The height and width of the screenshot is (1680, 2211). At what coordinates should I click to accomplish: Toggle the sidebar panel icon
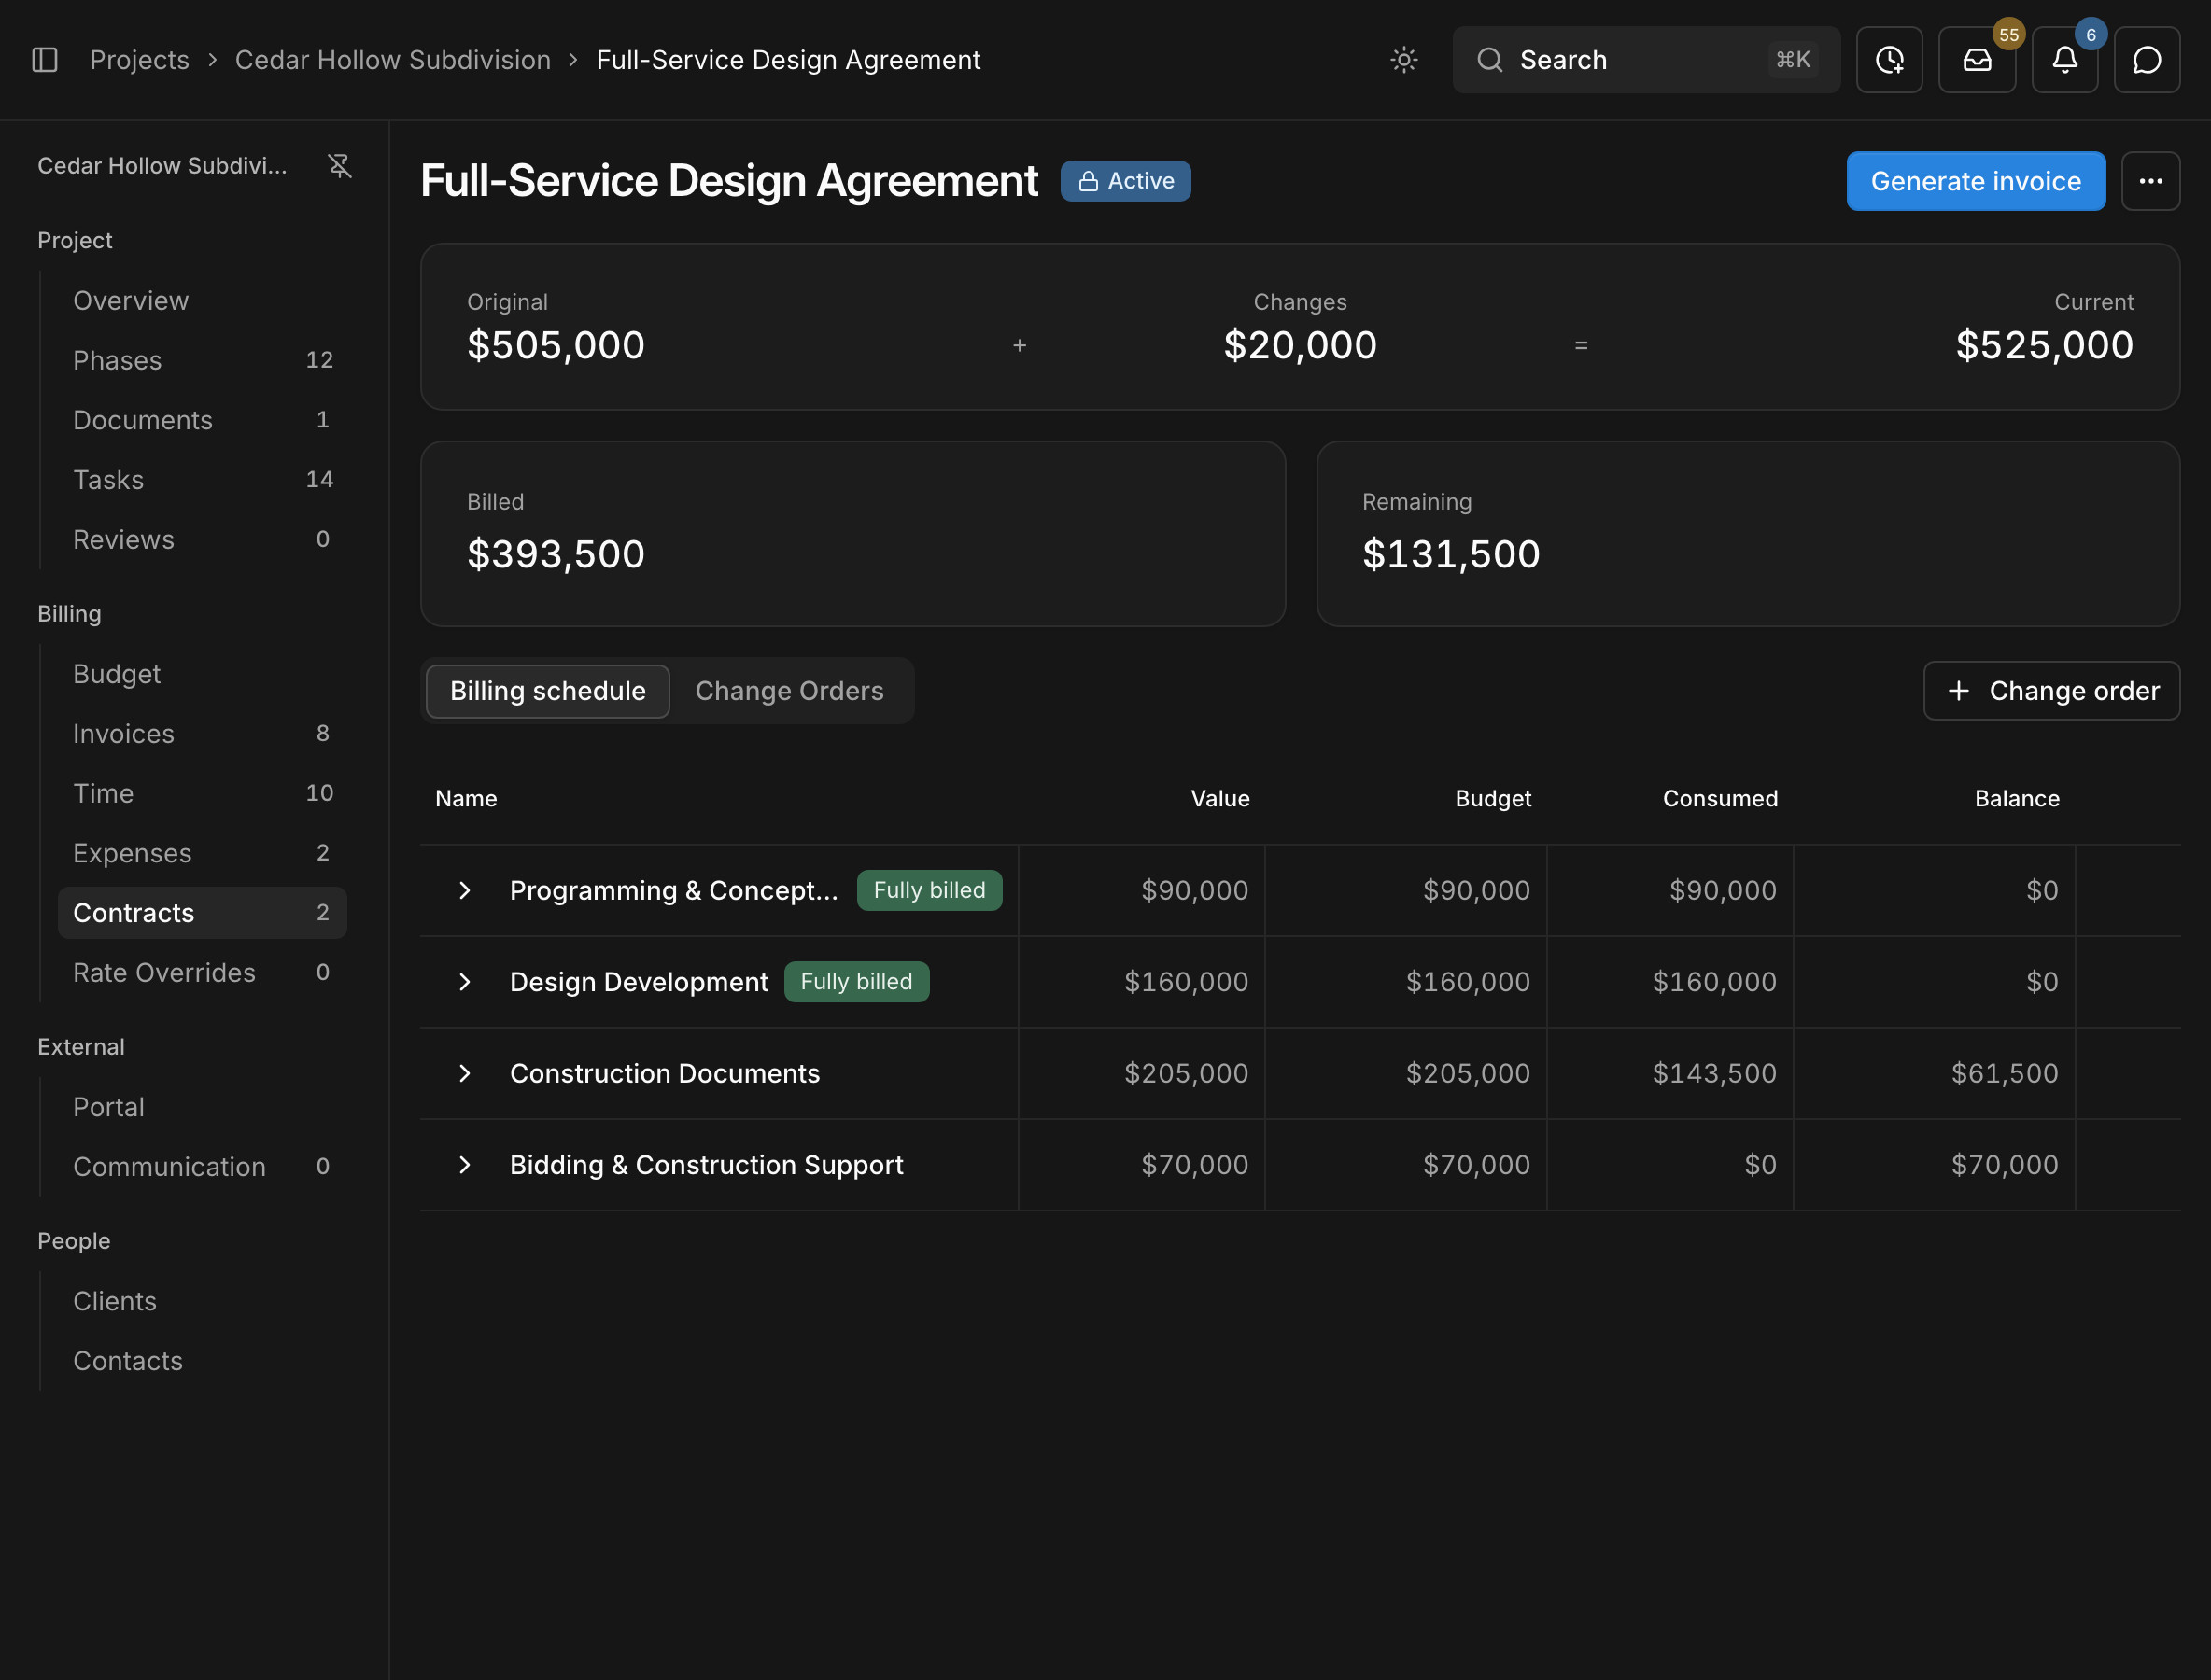pyautogui.click(x=45, y=60)
